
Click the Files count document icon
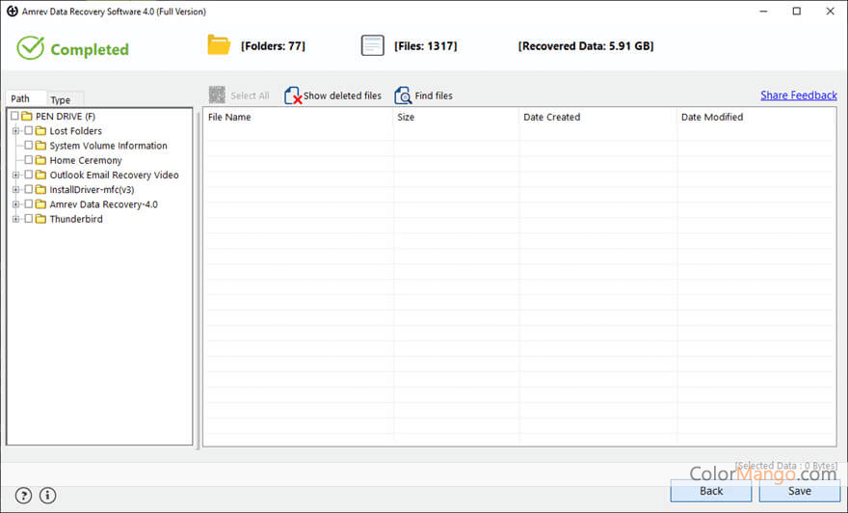pos(372,45)
